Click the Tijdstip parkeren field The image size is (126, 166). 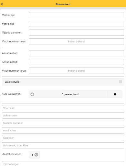point(76,33)
